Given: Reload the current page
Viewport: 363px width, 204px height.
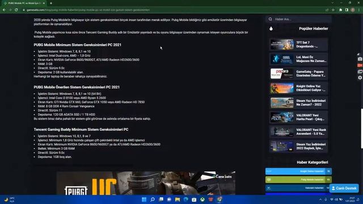Looking at the screenshot, I should click(x=16, y=10).
